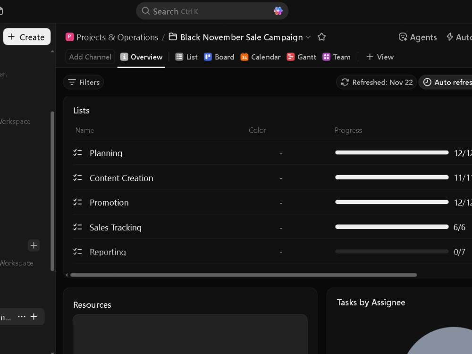
Task: Click the 0/7 progress count
Action: point(459,252)
